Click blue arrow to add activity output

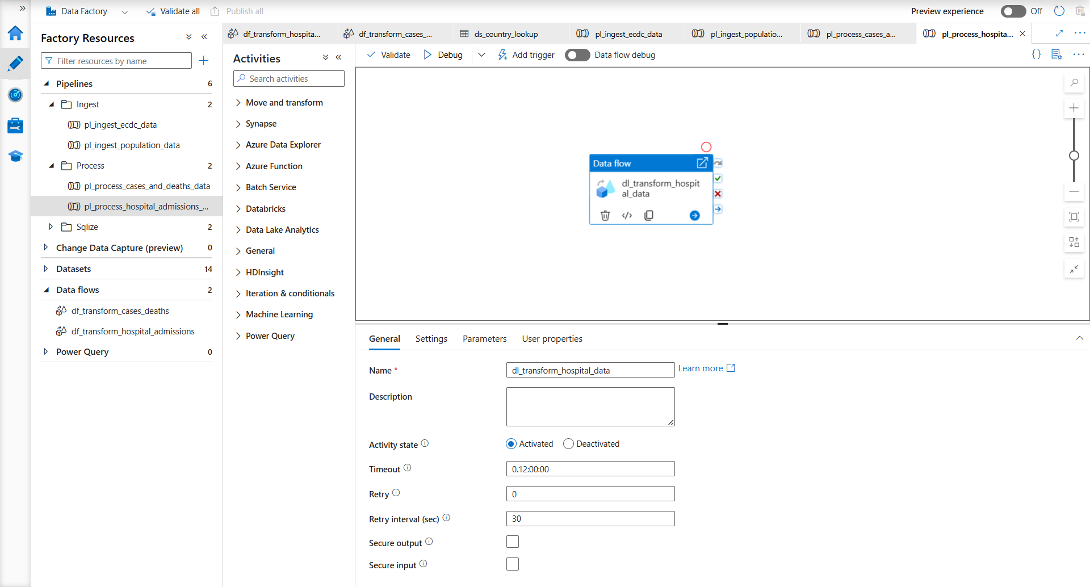(x=694, y=215)
